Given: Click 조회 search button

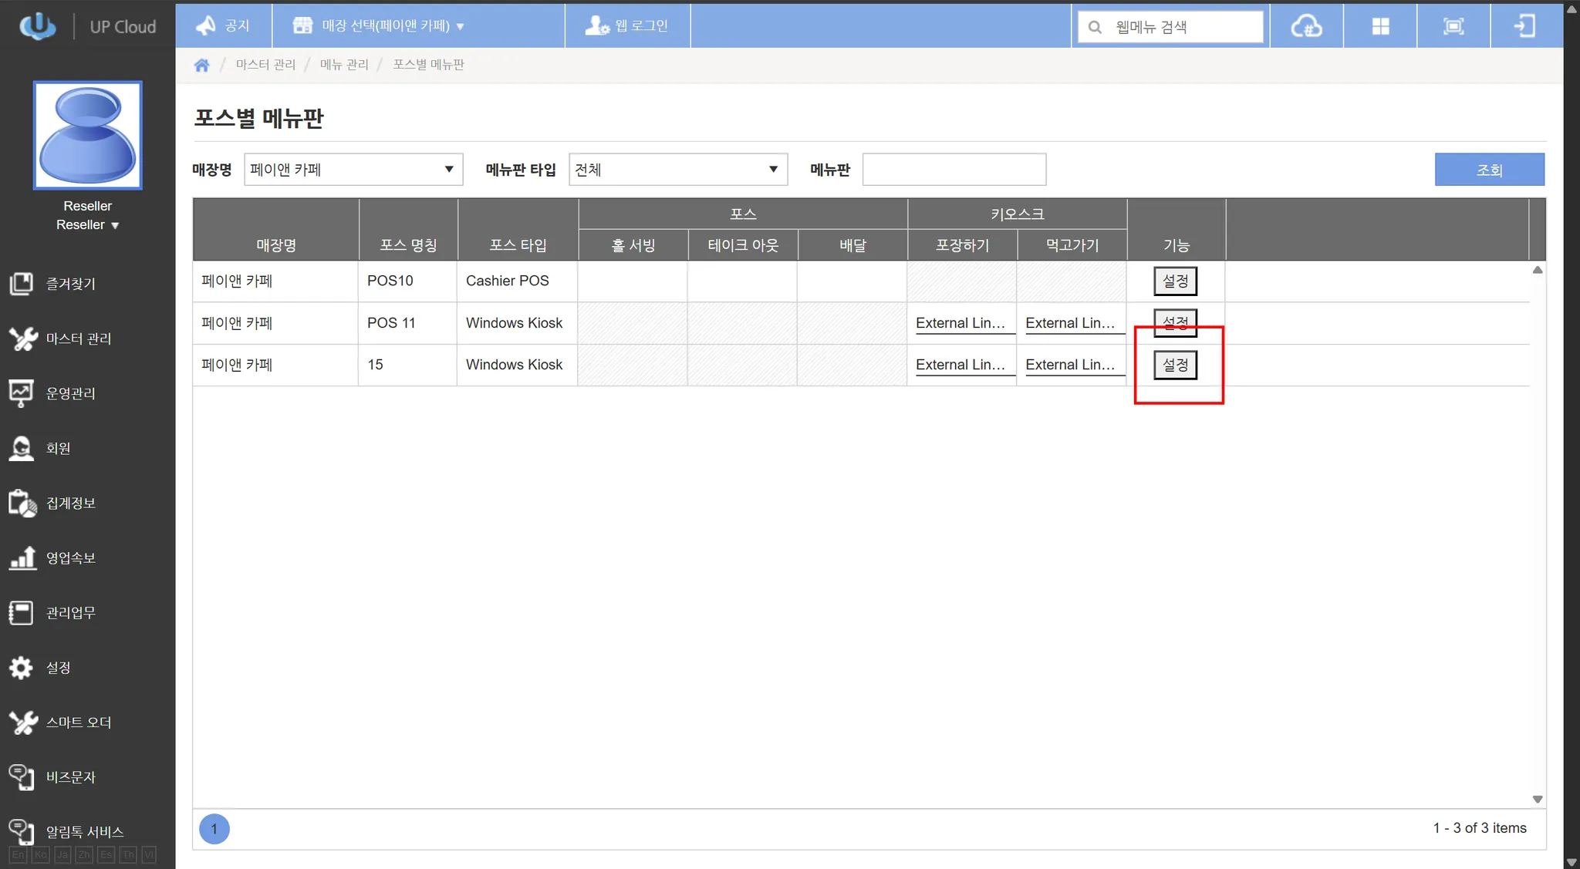Looking at the screenshot, I should pyautogui.click(x=1489, y=170).
